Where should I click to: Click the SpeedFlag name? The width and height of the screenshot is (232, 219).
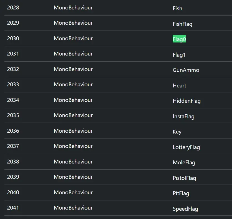[x=185, y=209]
